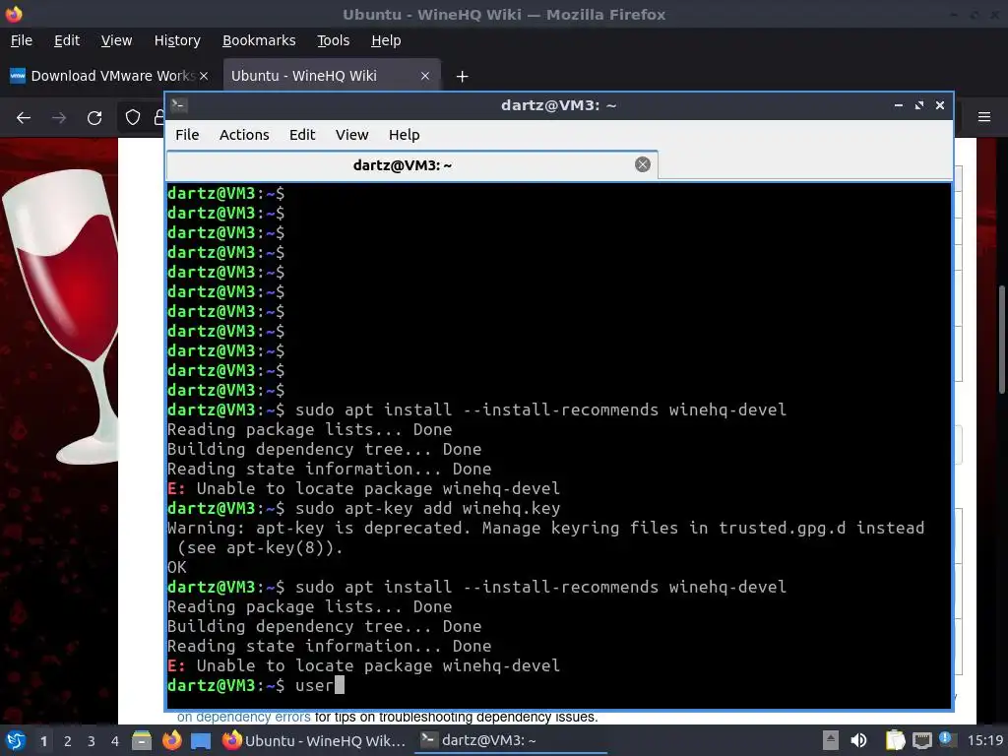Click the site security padlock icon
Image resolution: width=1008 pixels, height=756 pixels.
[158, 117]
